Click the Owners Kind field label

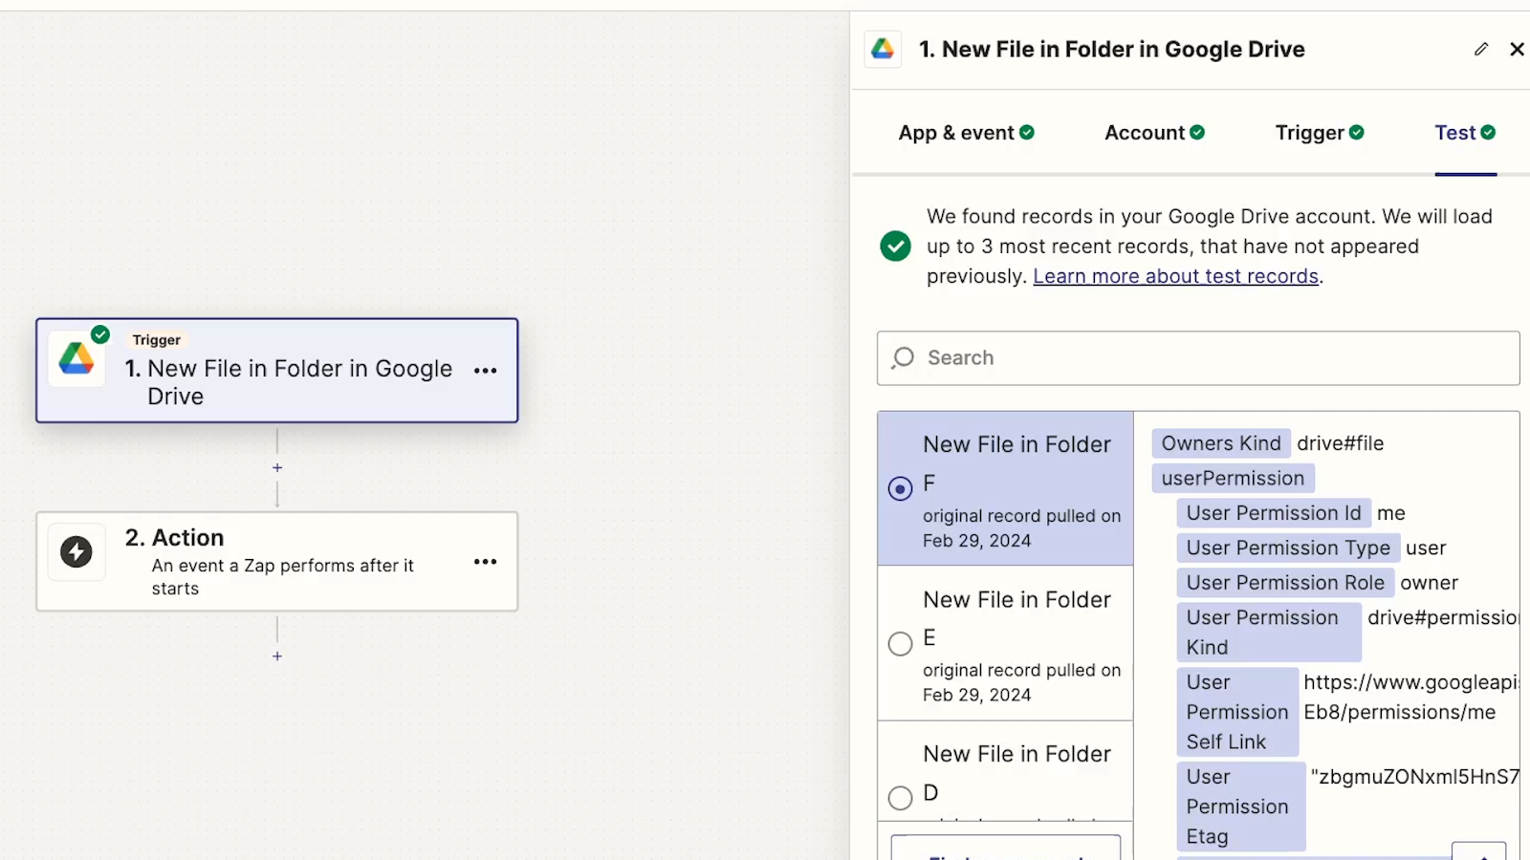tap(1221, 443)
